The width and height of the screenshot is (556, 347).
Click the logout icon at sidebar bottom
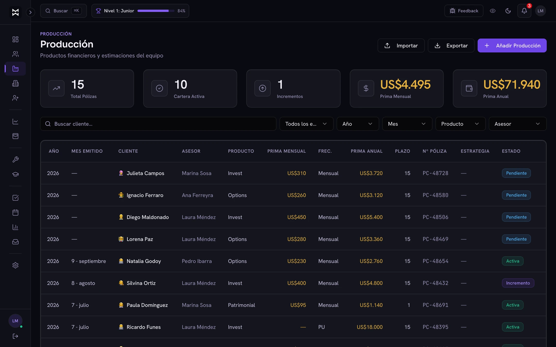(x=15, y=336)
